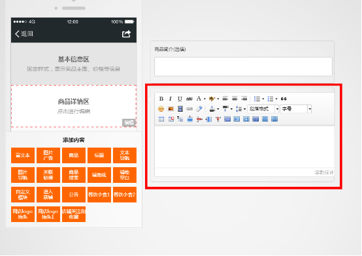The width and height of the screenshot is (362, 256).
Task: Toggle underline formatting
Action: 180,99
